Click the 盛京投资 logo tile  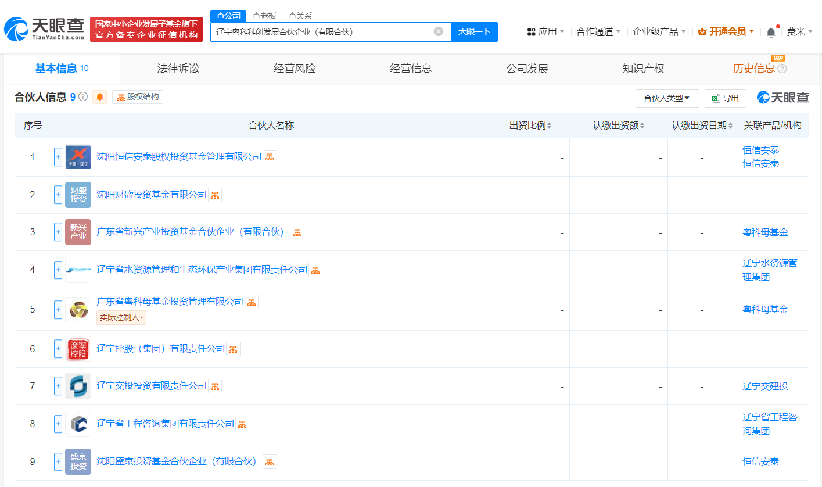(78, 461)
